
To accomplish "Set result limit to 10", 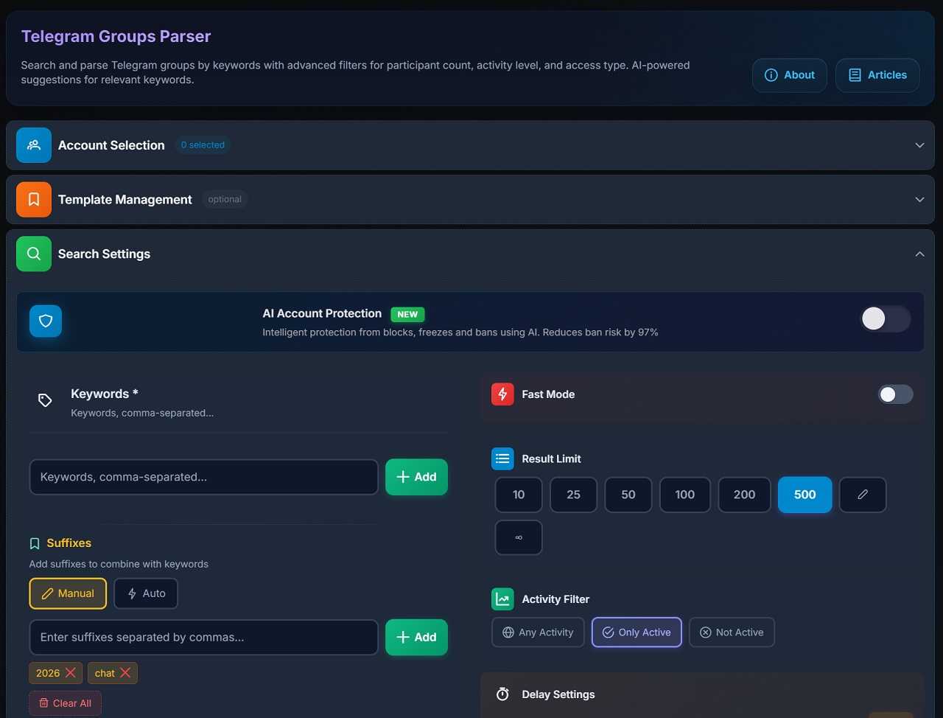I will pos(519,495).
